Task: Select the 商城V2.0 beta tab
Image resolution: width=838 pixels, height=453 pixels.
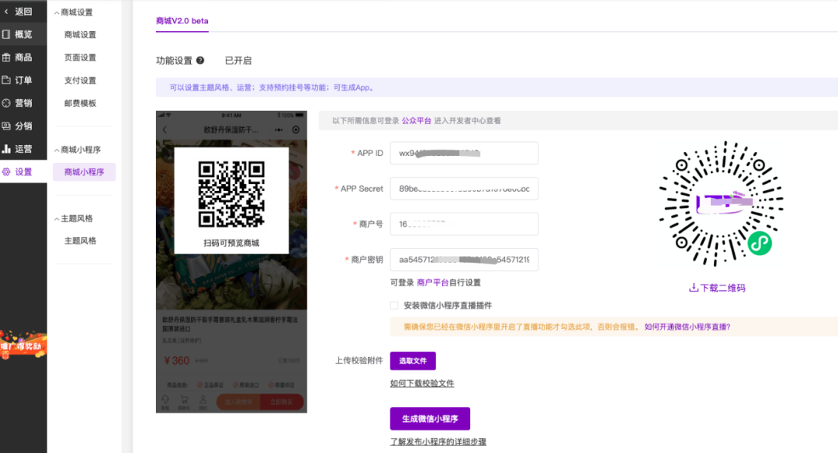Action: [x=182, y=21]
